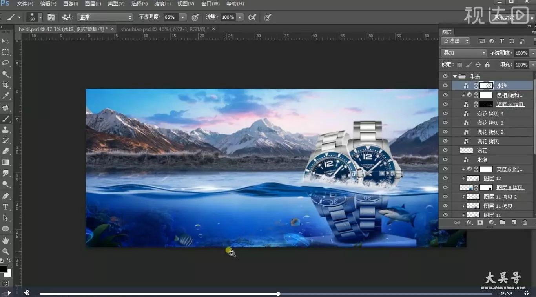Link layers using the chain icon at panel bottom
This screenshot has width=536, height=297.
(x=457, y=222)
